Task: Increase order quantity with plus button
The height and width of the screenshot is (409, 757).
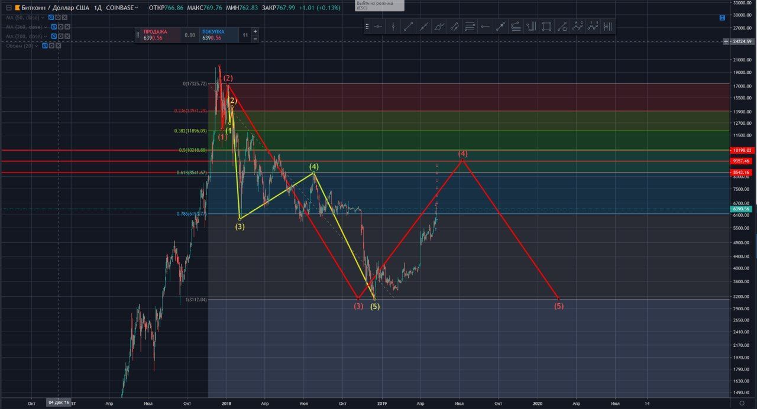Action: click(x=255, y=31)
